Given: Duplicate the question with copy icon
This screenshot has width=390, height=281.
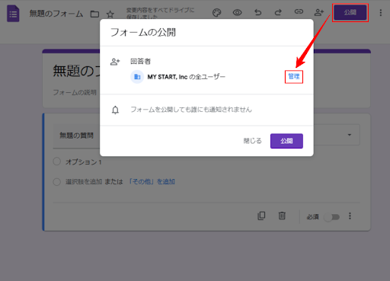Looking at the screenshot, I should [261, 216].
